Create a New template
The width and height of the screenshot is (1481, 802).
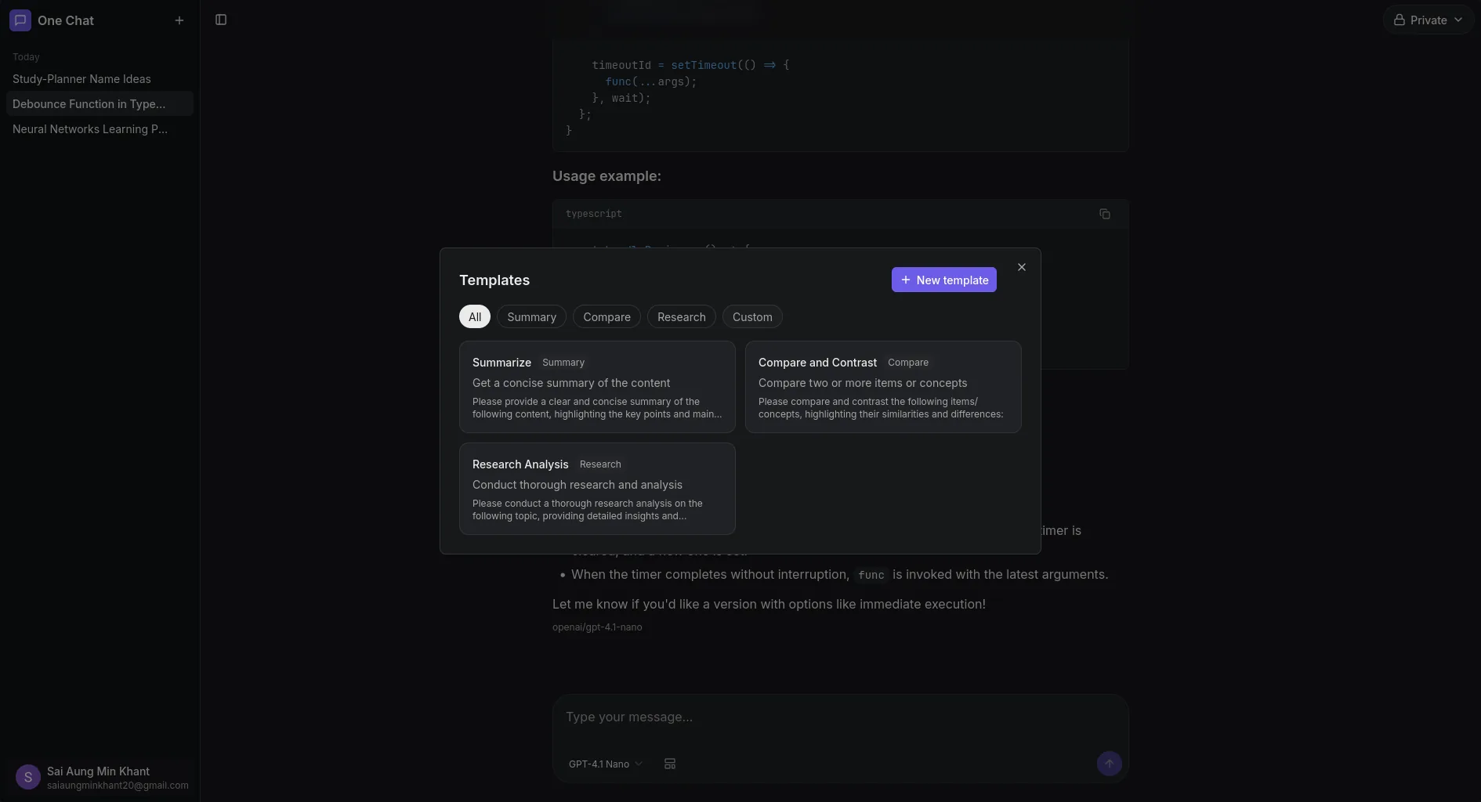coord(944,280)
